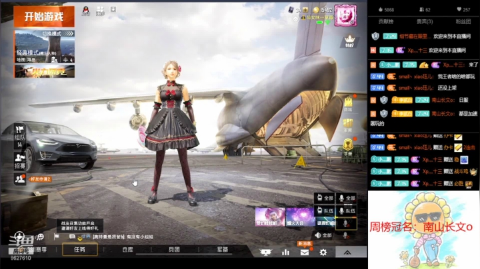
Task: Click the 好友申请2 friend request badge
Action: point(40,179)
